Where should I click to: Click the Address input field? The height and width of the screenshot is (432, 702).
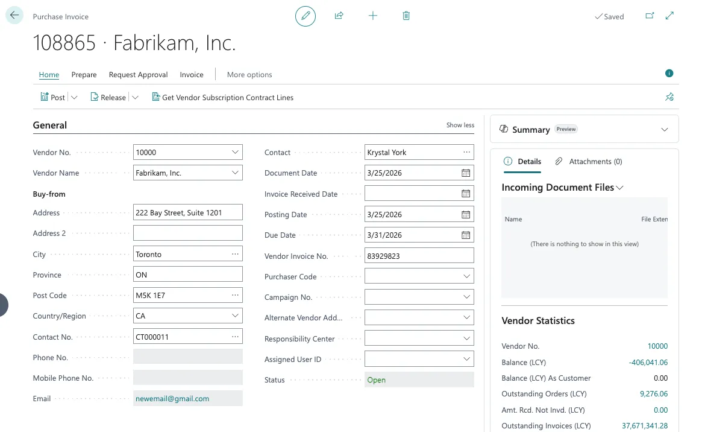pyautogui.click(x=187, y=212)
